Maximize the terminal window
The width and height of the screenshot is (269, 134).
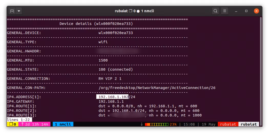pos(246,11)
